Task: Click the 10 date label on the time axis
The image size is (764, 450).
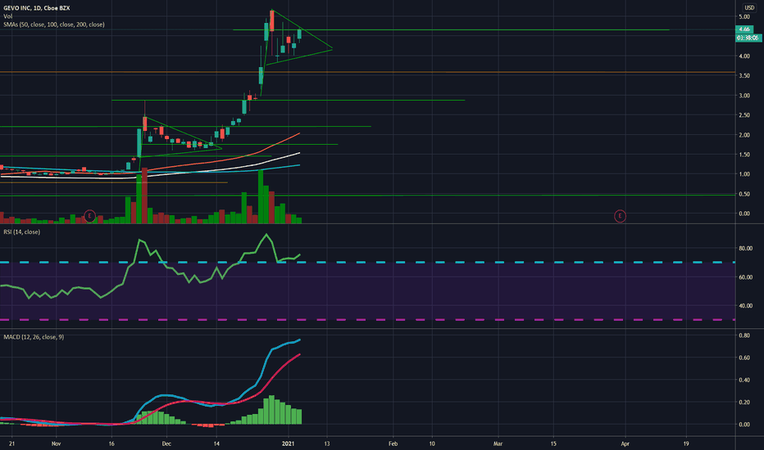Action: (432, 443)
